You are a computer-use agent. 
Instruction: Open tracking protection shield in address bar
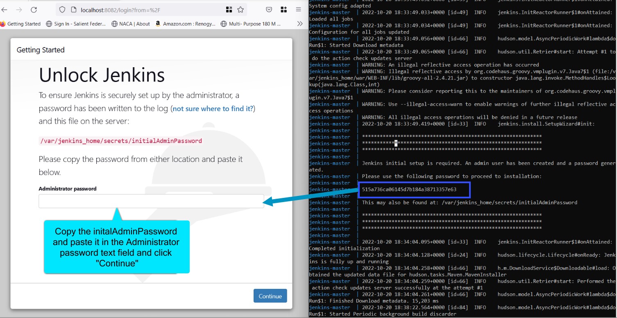point(62,9)
